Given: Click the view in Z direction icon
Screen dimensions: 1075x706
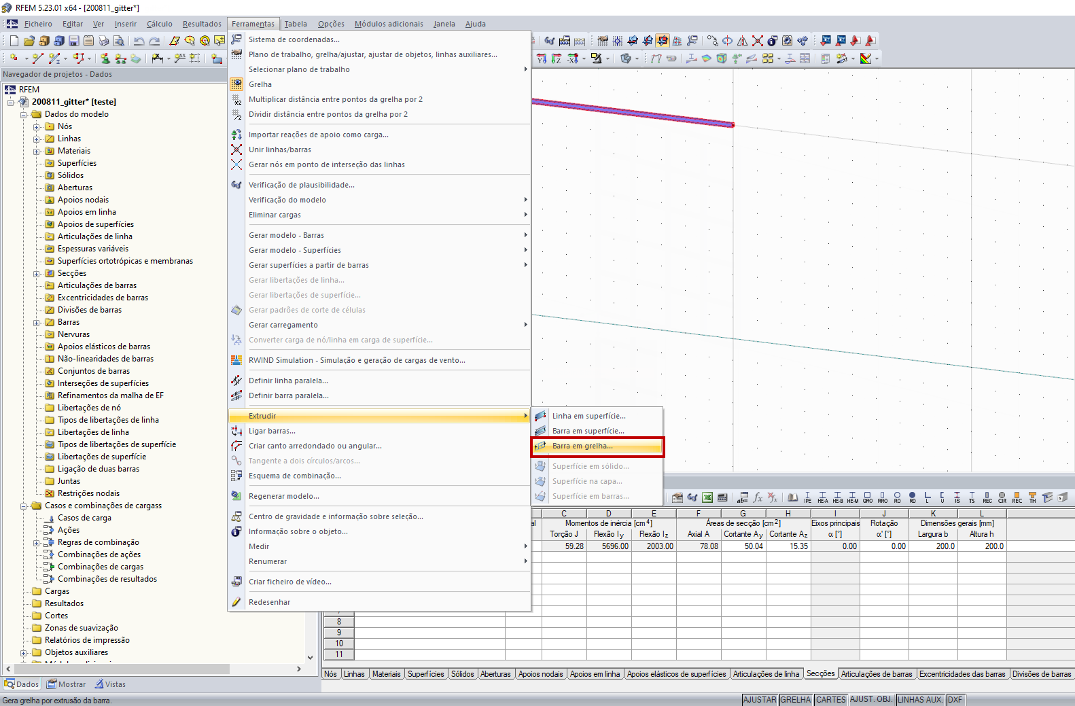Looking at the screenshot, I should pos(557,58).
